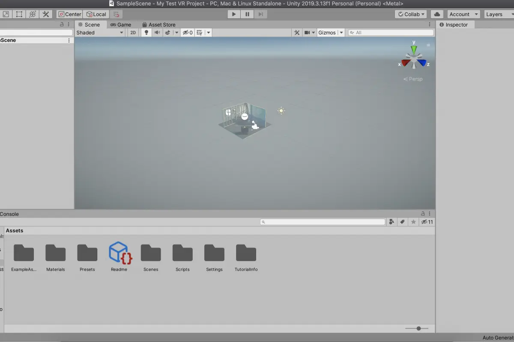Start Play mode with the Play button
Image resolution: width=514 pixels, height=342 pixels.
click(234, 14)
